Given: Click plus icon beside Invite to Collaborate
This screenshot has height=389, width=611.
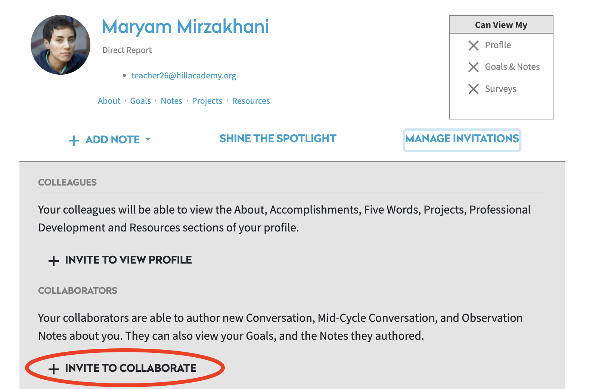Looking at the screenshot, I should click(x=54, y=369).
